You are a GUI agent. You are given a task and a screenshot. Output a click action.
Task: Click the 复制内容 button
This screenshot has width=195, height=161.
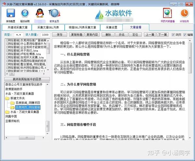click(x=92, y=35)
